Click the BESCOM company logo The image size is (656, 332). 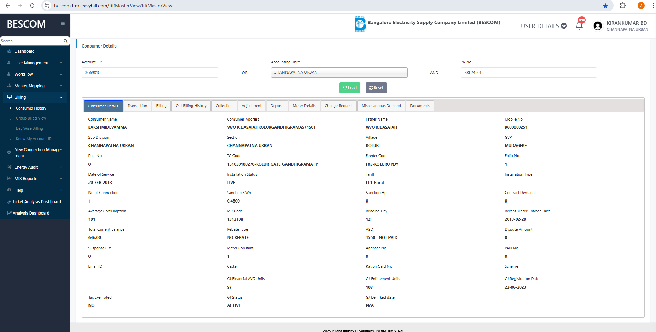360,24
